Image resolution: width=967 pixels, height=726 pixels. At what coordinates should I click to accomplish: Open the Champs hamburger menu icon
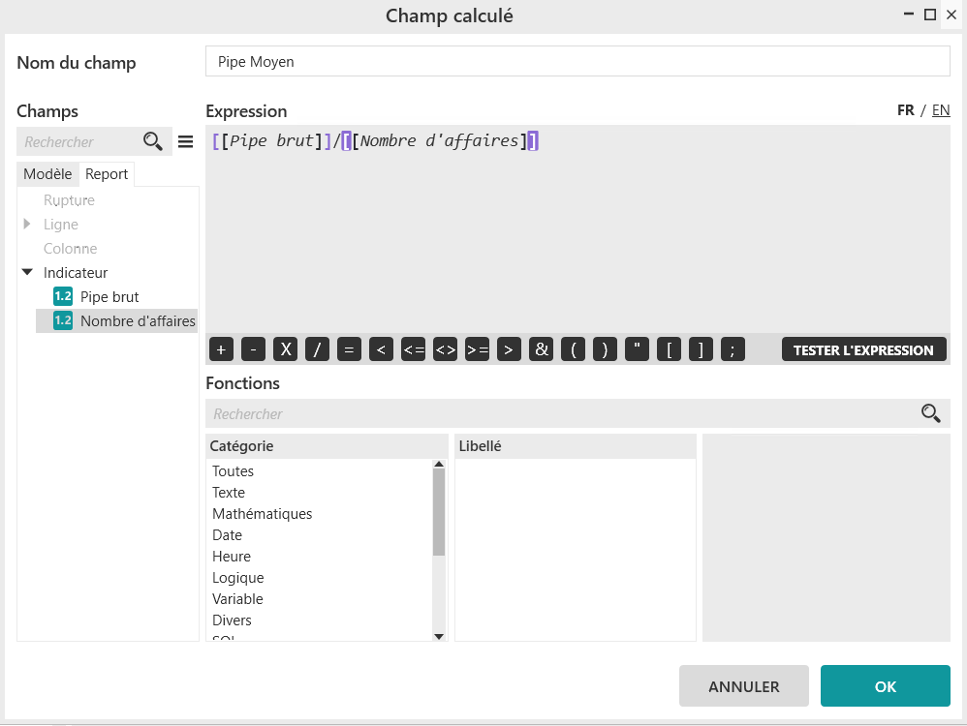click(x=186, y=142)
